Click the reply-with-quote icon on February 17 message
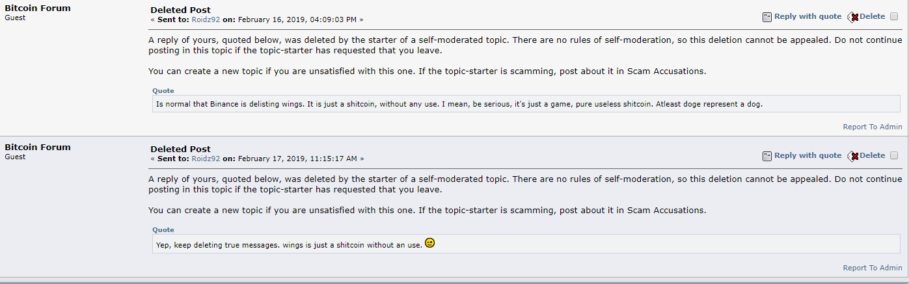Image resolution: width=909 pixels, height=284 pixels. point(767,156)
